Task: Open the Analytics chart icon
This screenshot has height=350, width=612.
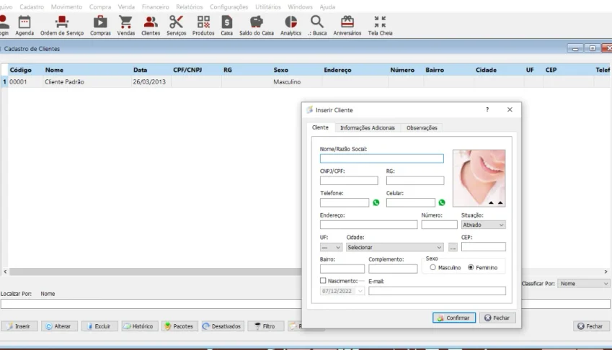Action: click(x=291, y=22)
